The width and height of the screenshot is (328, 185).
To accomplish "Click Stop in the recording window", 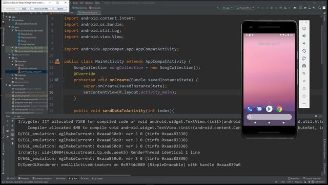I will (24, 9).
